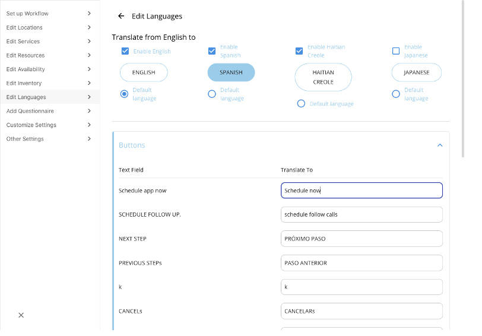Click the page vertical scrollbar
The height and width of the screenshot is (336, 482).
(463, 79)
